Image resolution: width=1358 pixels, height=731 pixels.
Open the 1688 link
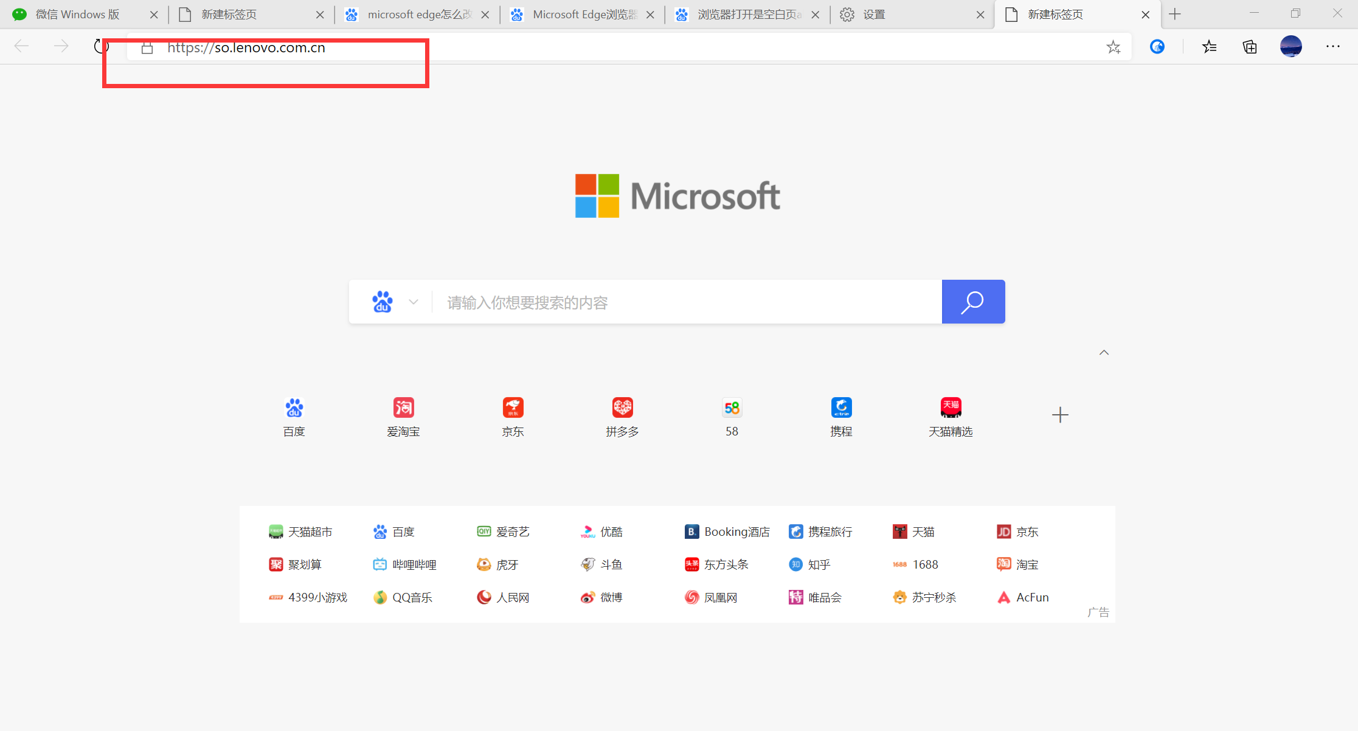click(x=915, y=565)
